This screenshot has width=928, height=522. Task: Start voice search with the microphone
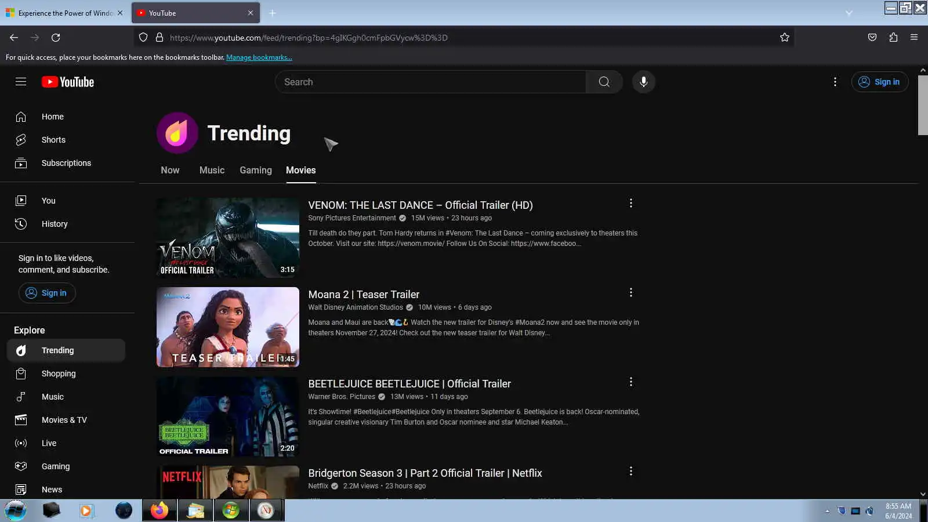pyautogui.click(x=643, y=82)
